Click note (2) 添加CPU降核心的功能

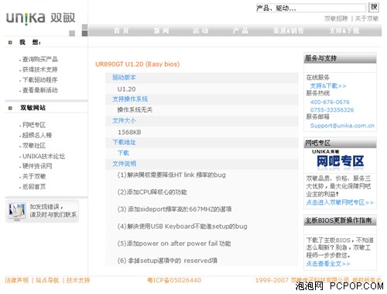click(152, 192)
